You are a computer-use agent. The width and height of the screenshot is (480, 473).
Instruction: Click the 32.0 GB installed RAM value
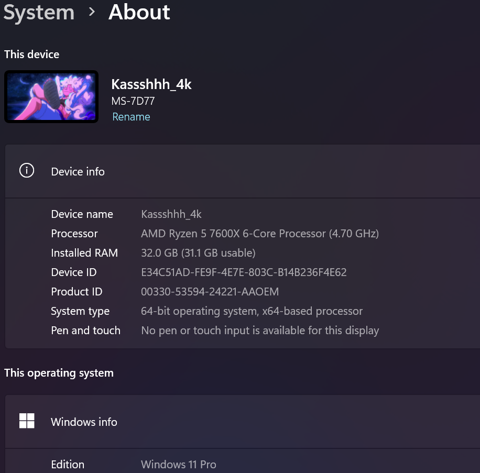tap(198, 253)
